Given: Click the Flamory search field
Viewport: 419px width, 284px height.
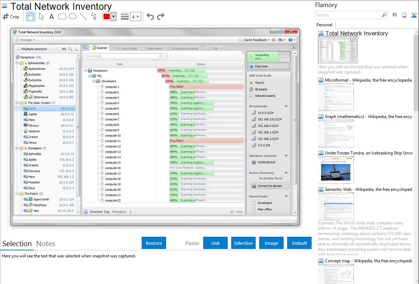Looking at the screenshot, I should pos(348,15).
